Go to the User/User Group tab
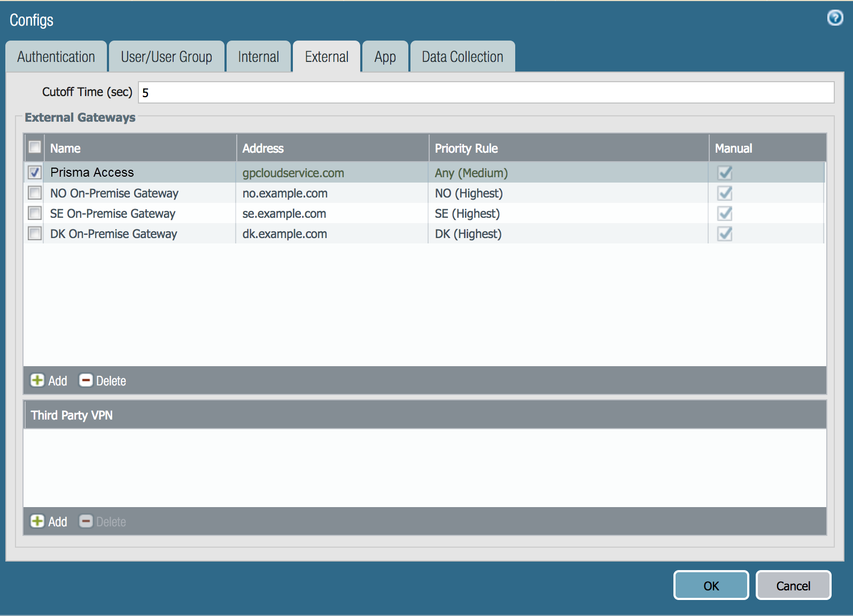 tap(166, 57)
